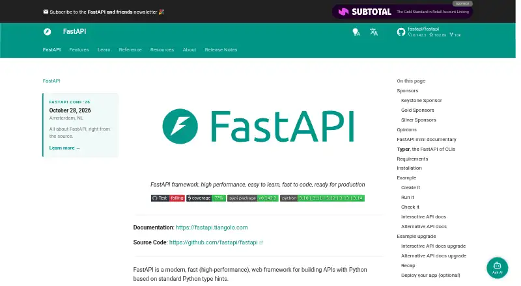Click Learn more on FastAPI Conf card
This screenshot has height=286, width=521.
coord(64,148)
